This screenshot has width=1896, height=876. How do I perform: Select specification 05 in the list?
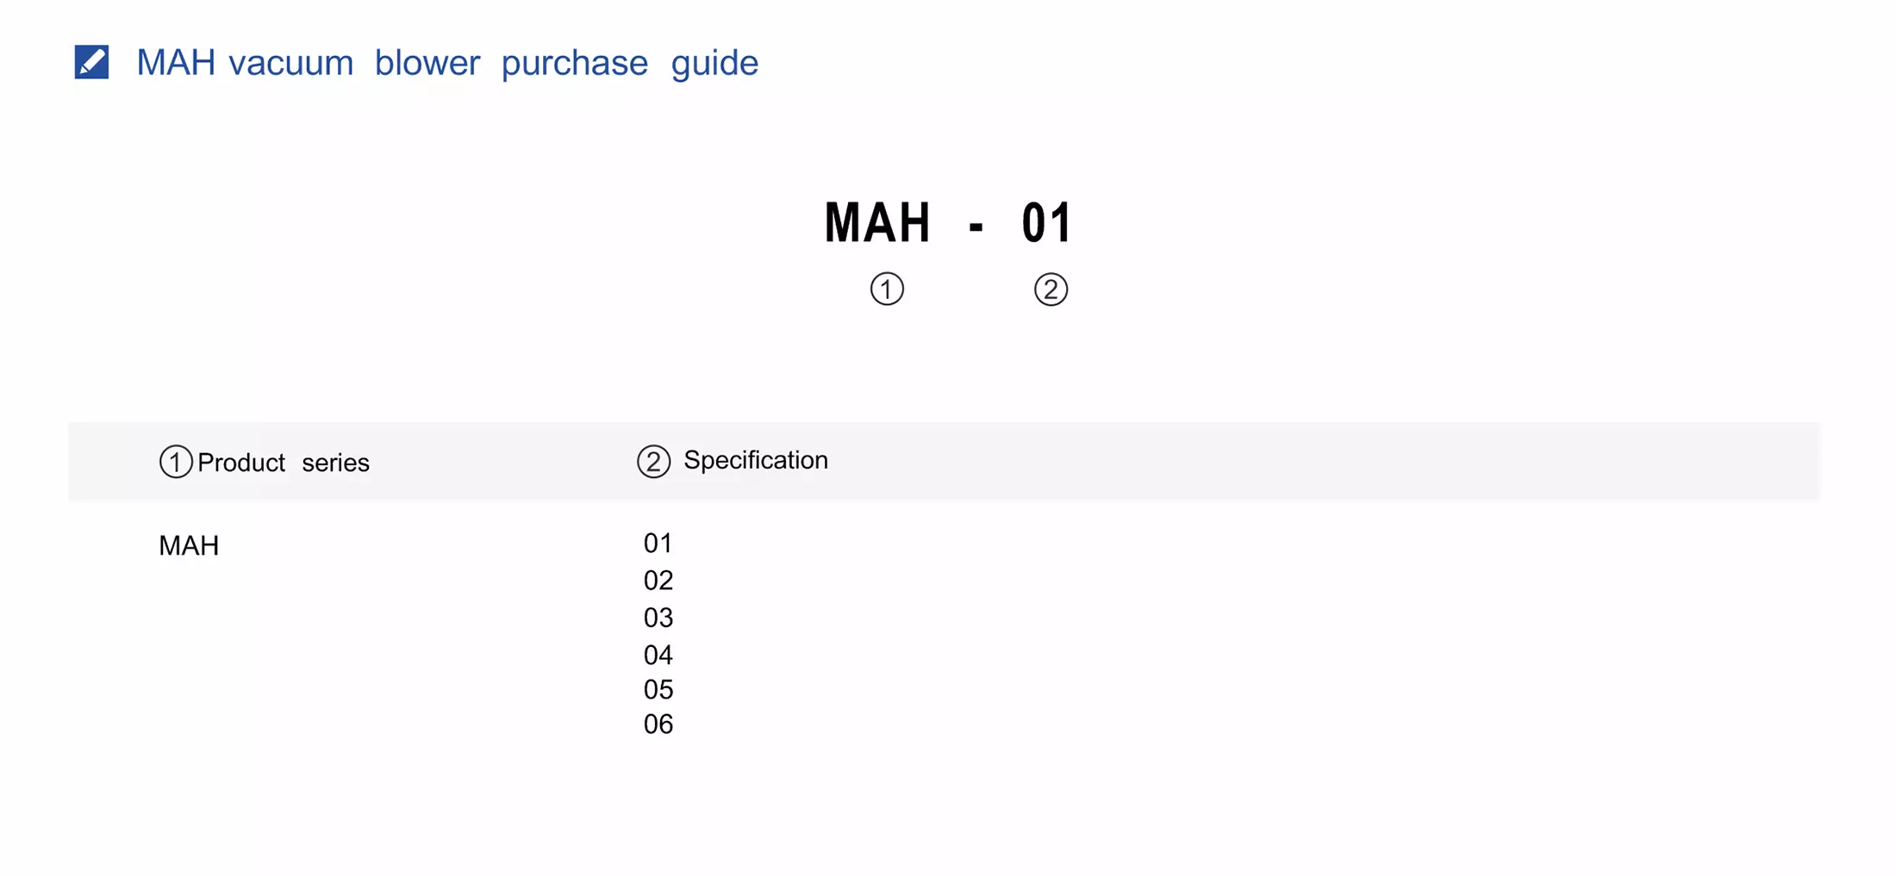658,689
